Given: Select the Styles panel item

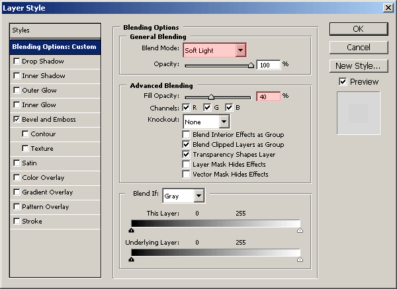Looking at the screenshot, I should (55, 30).
